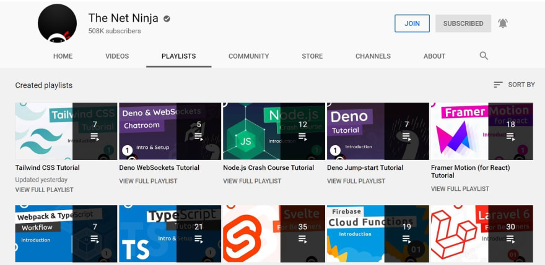Open Framer Motion (for React) Tutorial title
Image resolution: width=545 pixels, height=265 pixels.
pyautogui.click(x=470, y=171)
